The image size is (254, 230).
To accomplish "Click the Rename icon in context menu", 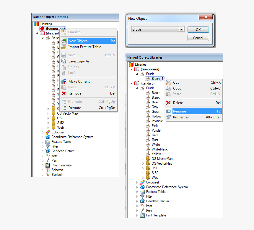I will click(x=168, y=111).
